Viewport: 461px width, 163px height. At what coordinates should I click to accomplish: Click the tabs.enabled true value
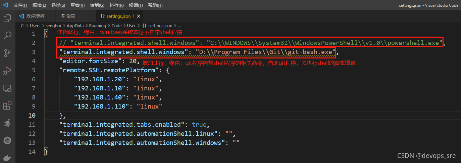click(199, 125)
